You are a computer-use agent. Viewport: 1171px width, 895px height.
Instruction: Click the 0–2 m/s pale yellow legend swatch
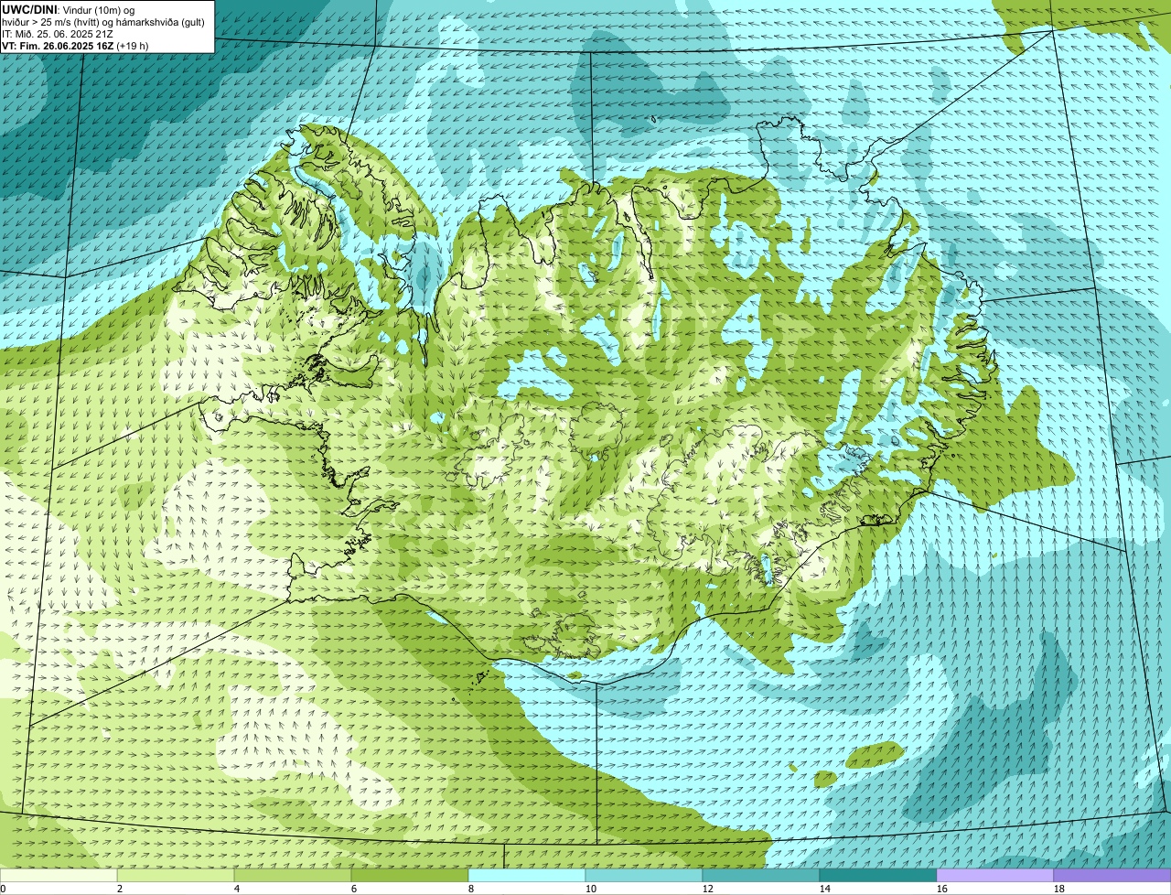(x=59, y=875)
